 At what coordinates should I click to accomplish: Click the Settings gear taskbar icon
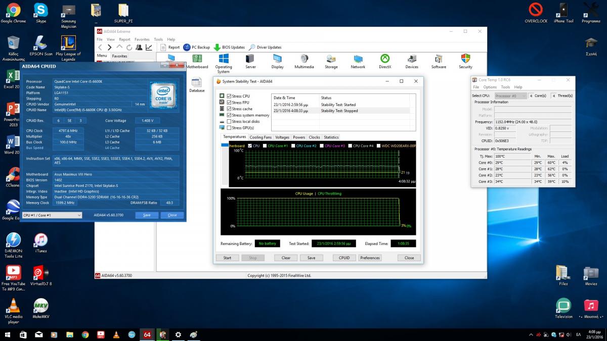pyautogui.click(x=178, y=334)
